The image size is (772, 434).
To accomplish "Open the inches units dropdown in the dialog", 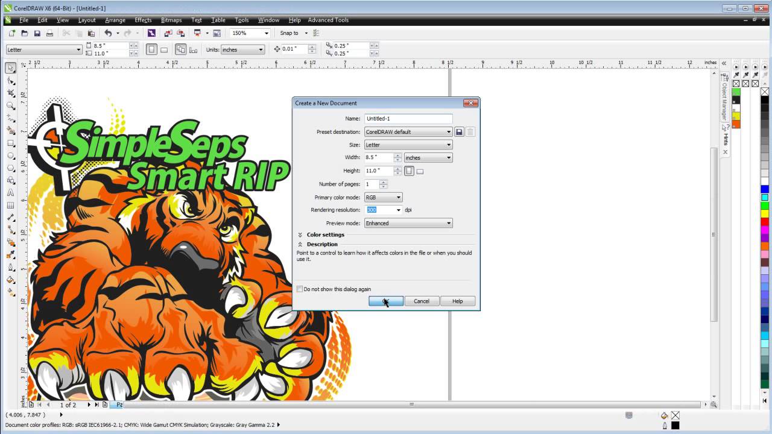I will point(428,158).
